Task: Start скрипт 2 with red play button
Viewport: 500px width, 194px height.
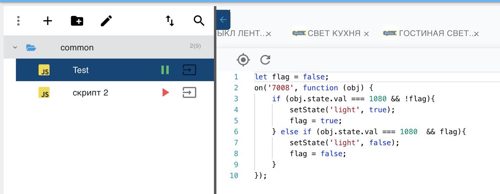Action: pos(166,93)
